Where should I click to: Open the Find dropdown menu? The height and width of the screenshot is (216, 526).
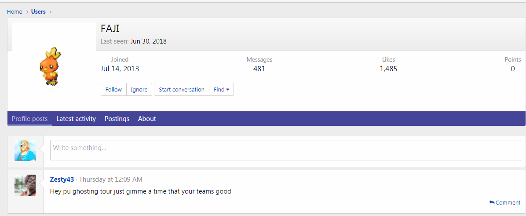click(x=222, y=89)
